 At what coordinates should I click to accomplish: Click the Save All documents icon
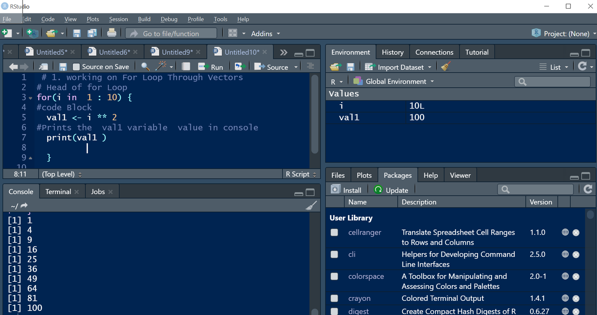[x=92, y=33]
